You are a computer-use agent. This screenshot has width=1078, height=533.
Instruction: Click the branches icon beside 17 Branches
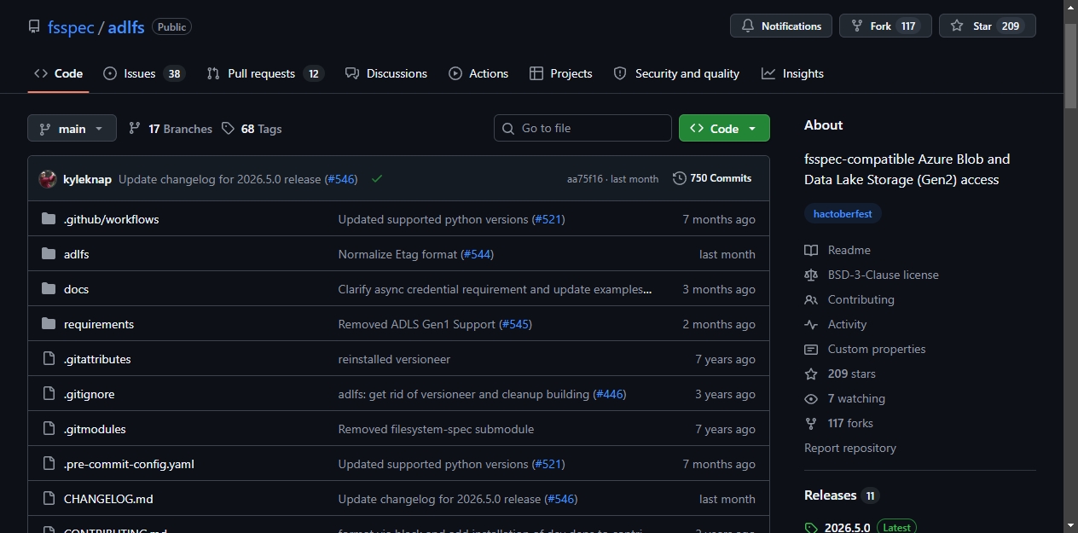135,128
